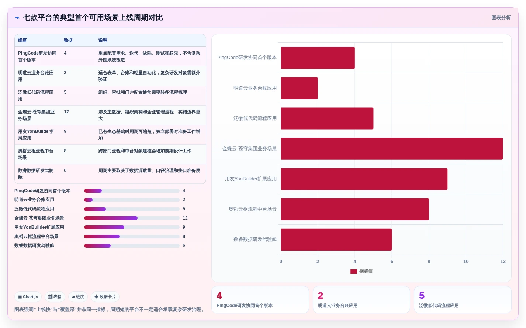Click the footnote text about 上线快 与 覆盖深
This screenshot has height=328, width=526.
[x=110, y=310]
